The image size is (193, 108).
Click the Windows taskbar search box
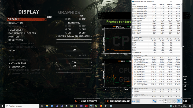(22, 106)
